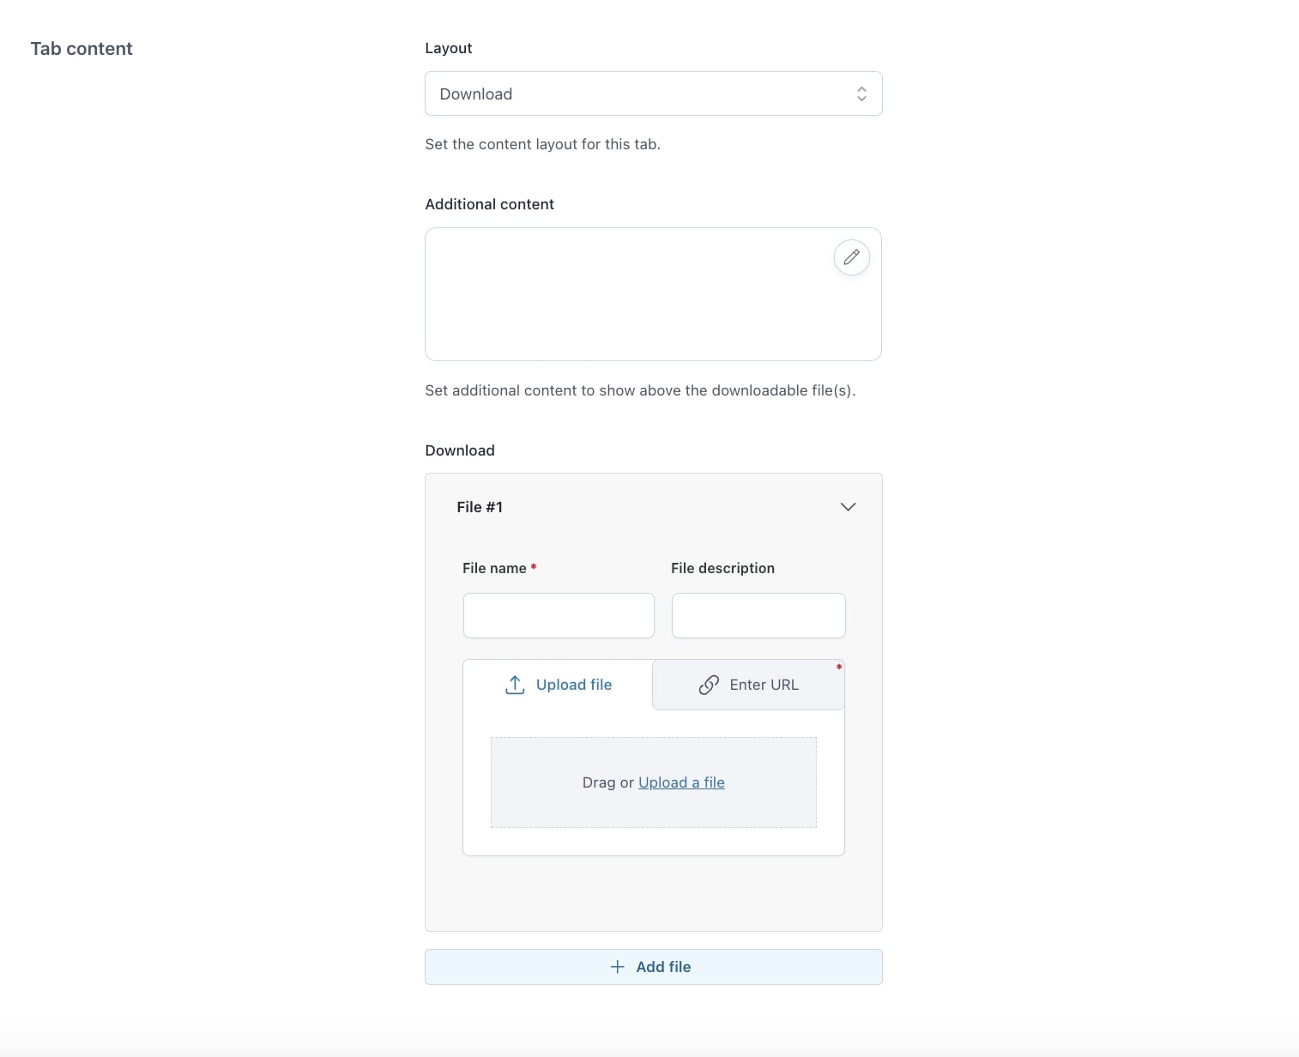Screen dimensions: 1299x1057
Task: Switch to the Enter URL tab
Action: [748, 685]
